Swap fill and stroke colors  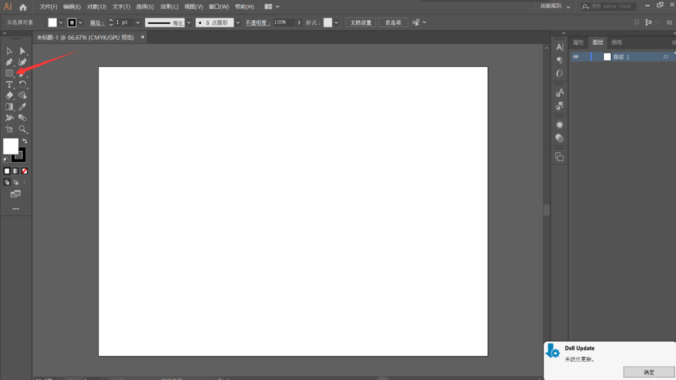(x=25, y=141)
